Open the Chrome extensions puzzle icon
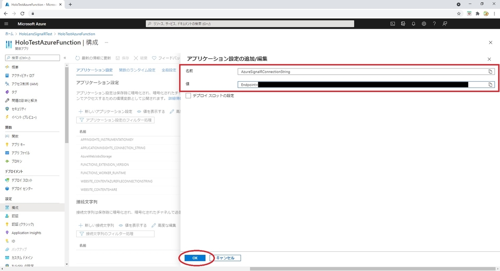 pyautogui.click(x=477, y=13)
